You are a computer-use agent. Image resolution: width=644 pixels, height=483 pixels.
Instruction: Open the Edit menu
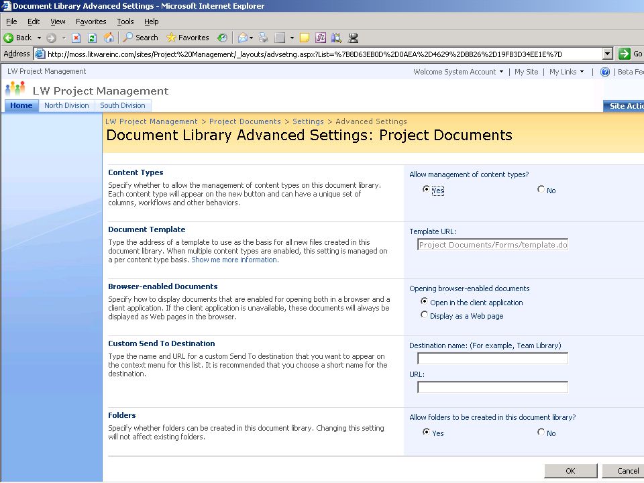coord(34,21)
